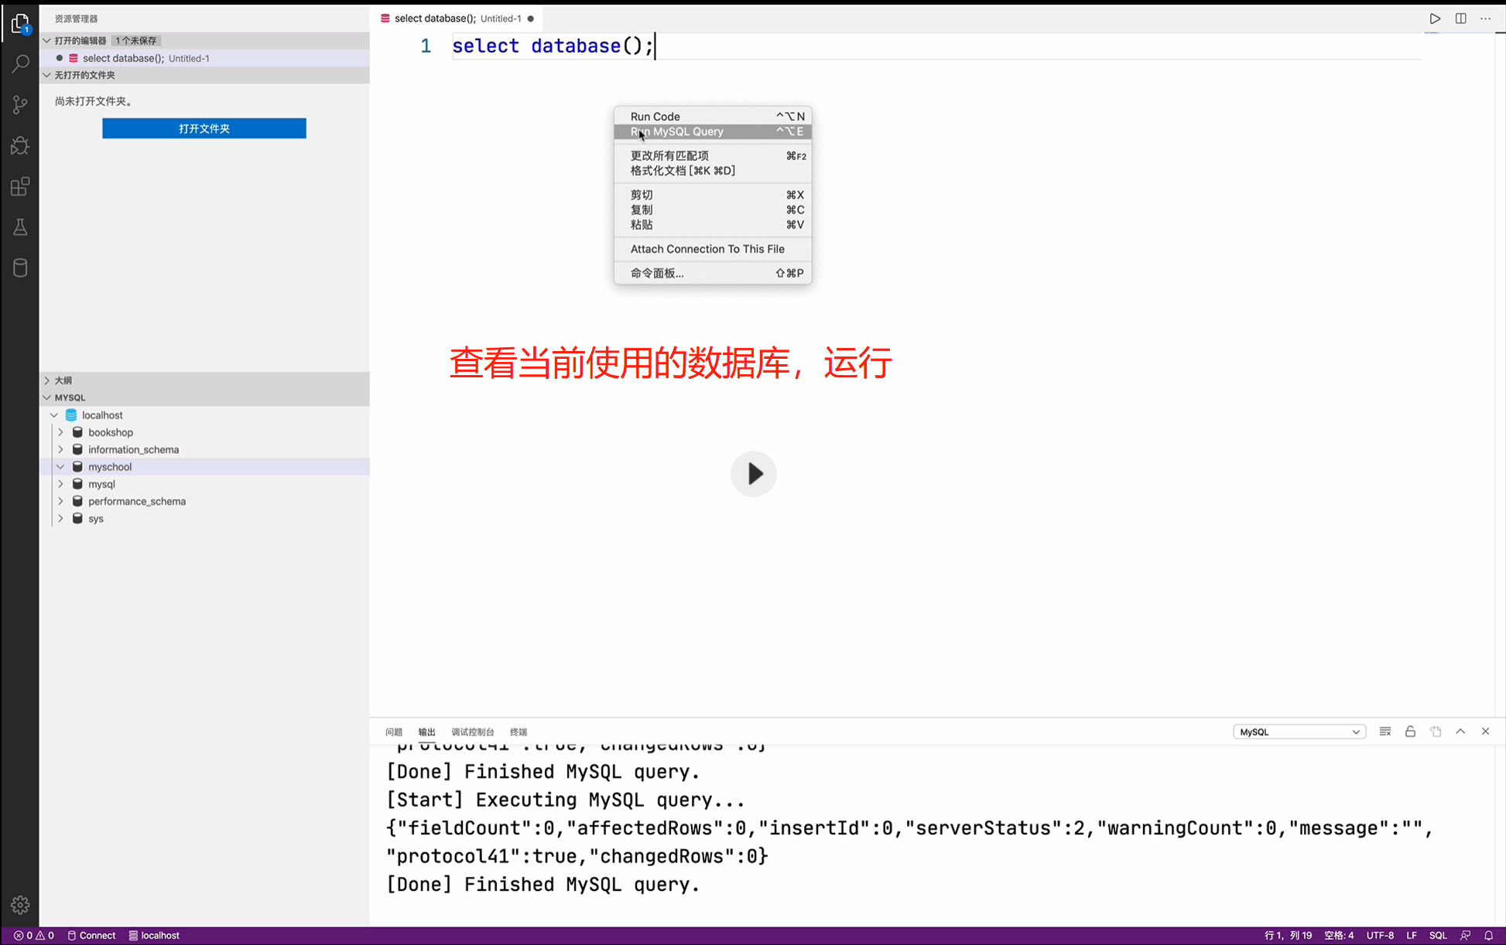Select the Untitled-1 editor tab
This screenshot has height=945, width=1506.
457,19
